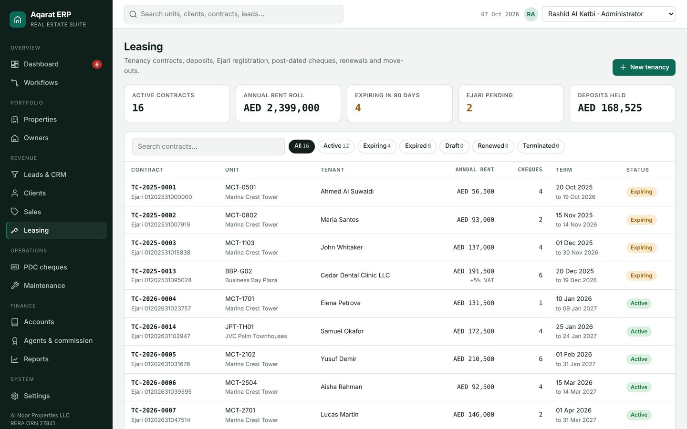The width and height of the screenshot is (687, 429).
Task: Click the Leasing key icon in sidebar
Action: click(15, 231)
